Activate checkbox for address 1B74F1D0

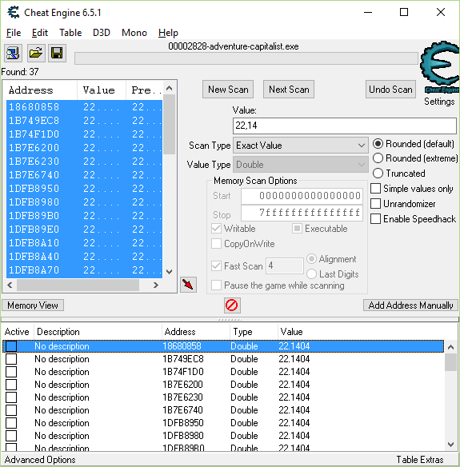(x=11, y=372)
